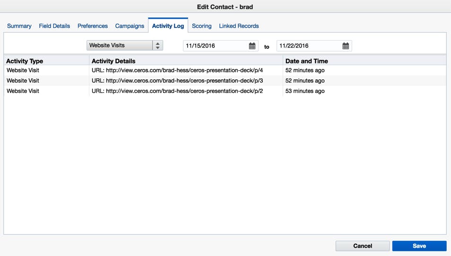The width and height of the screenshot is (451, 256).
Task: Select the website visit row ending in /p/4
Action: point(177,70)
